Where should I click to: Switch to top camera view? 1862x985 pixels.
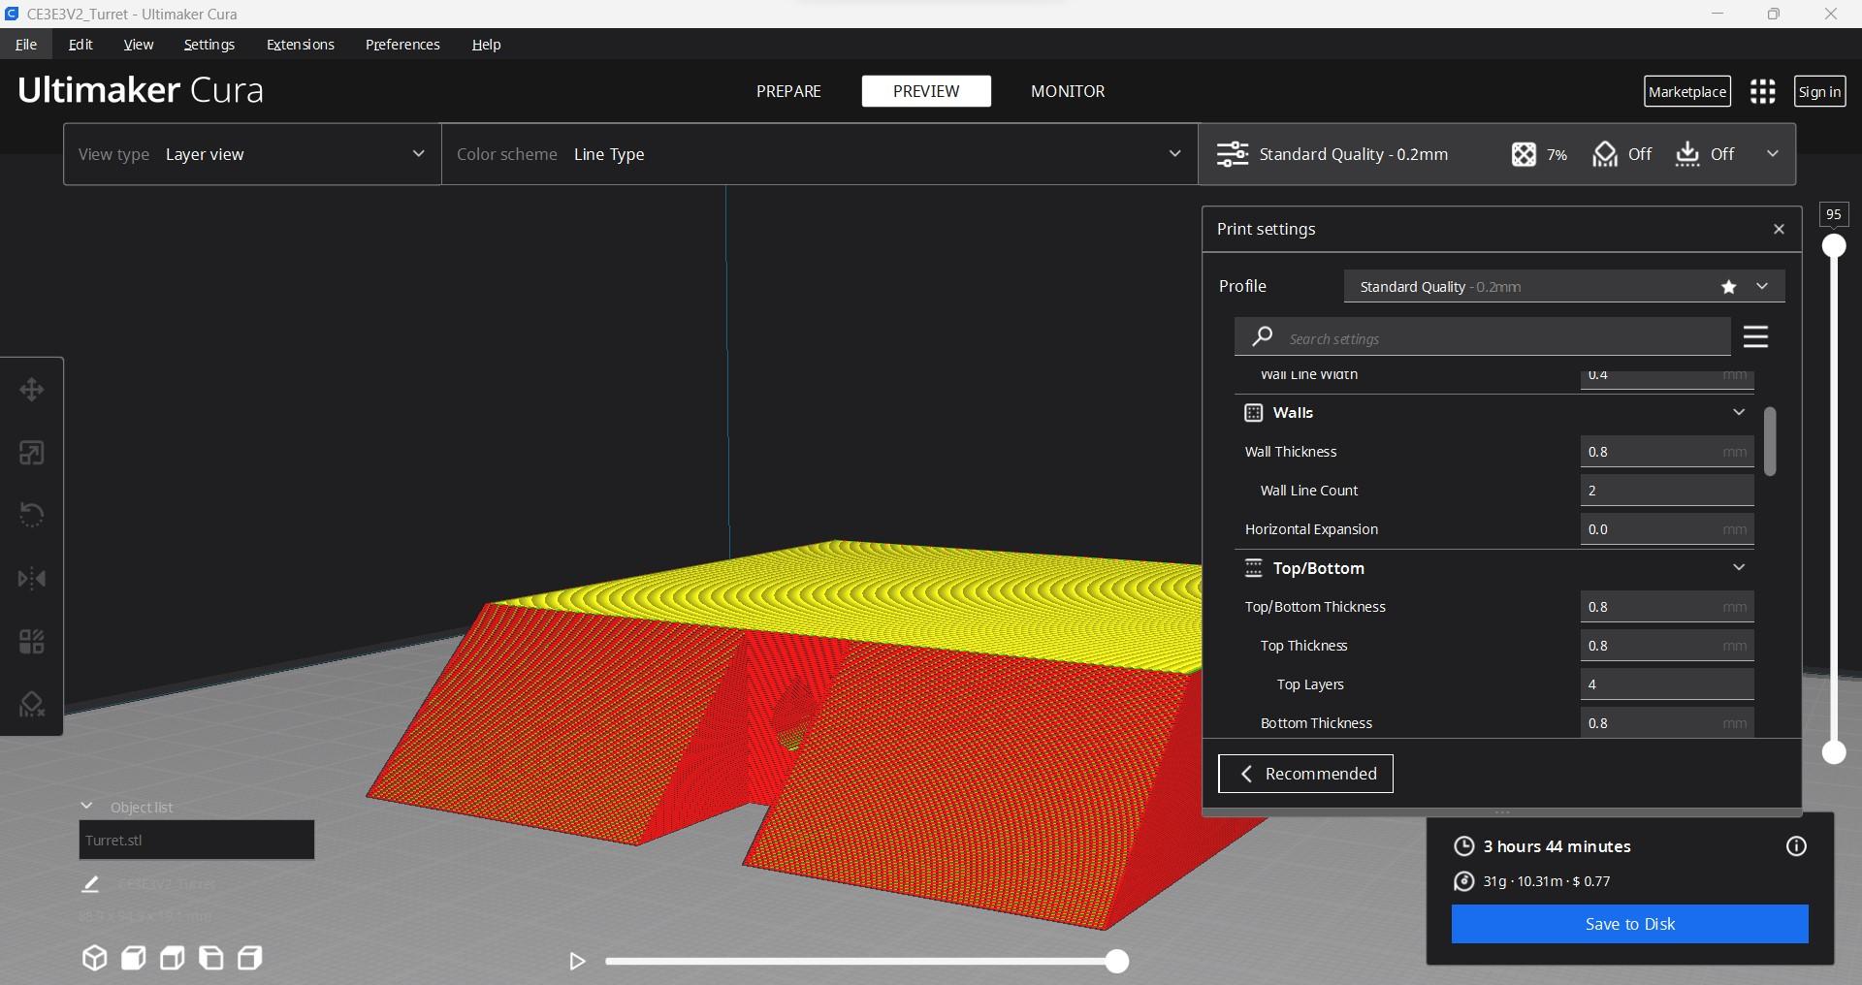click(x=172, y=959)
